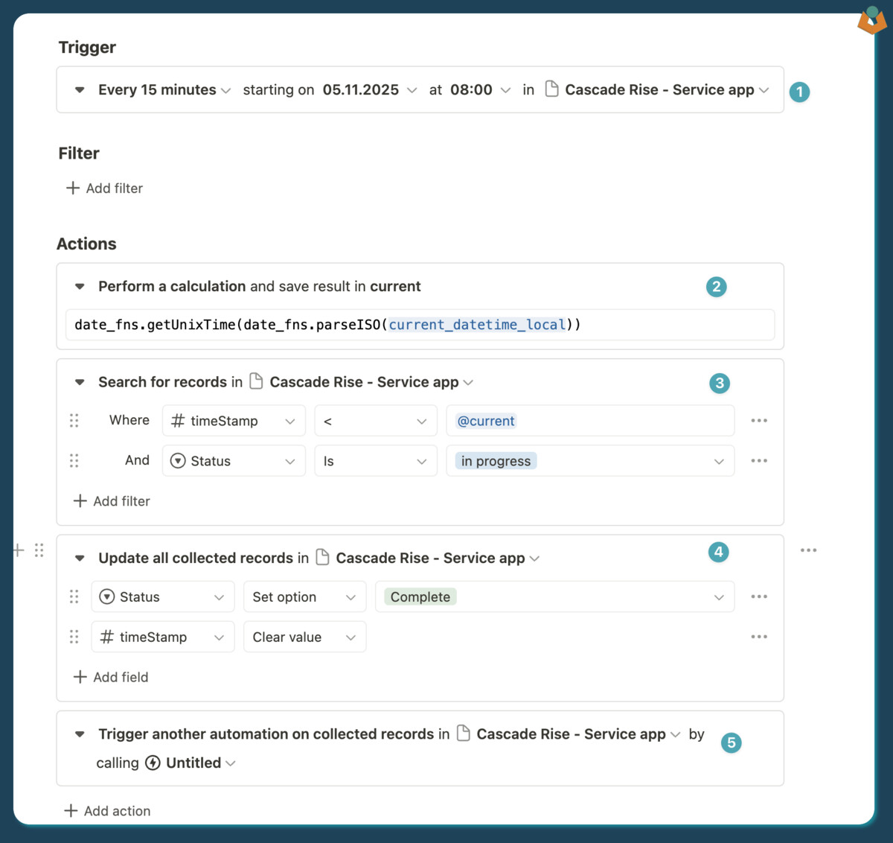Collapse the Search for records action
Image resolution: width=893 pixels, height=843 pixels.
click(80, 382)
